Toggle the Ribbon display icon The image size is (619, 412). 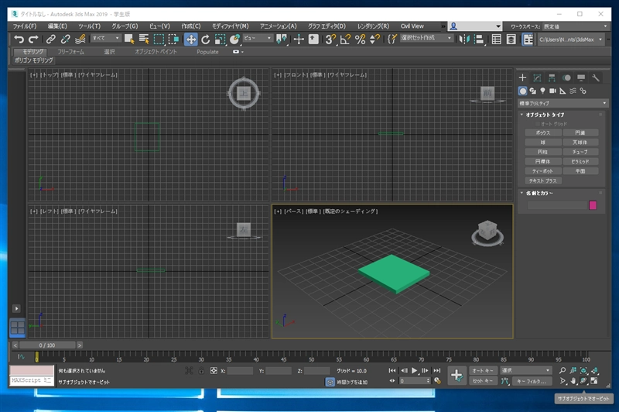click(x=528, y=39)
